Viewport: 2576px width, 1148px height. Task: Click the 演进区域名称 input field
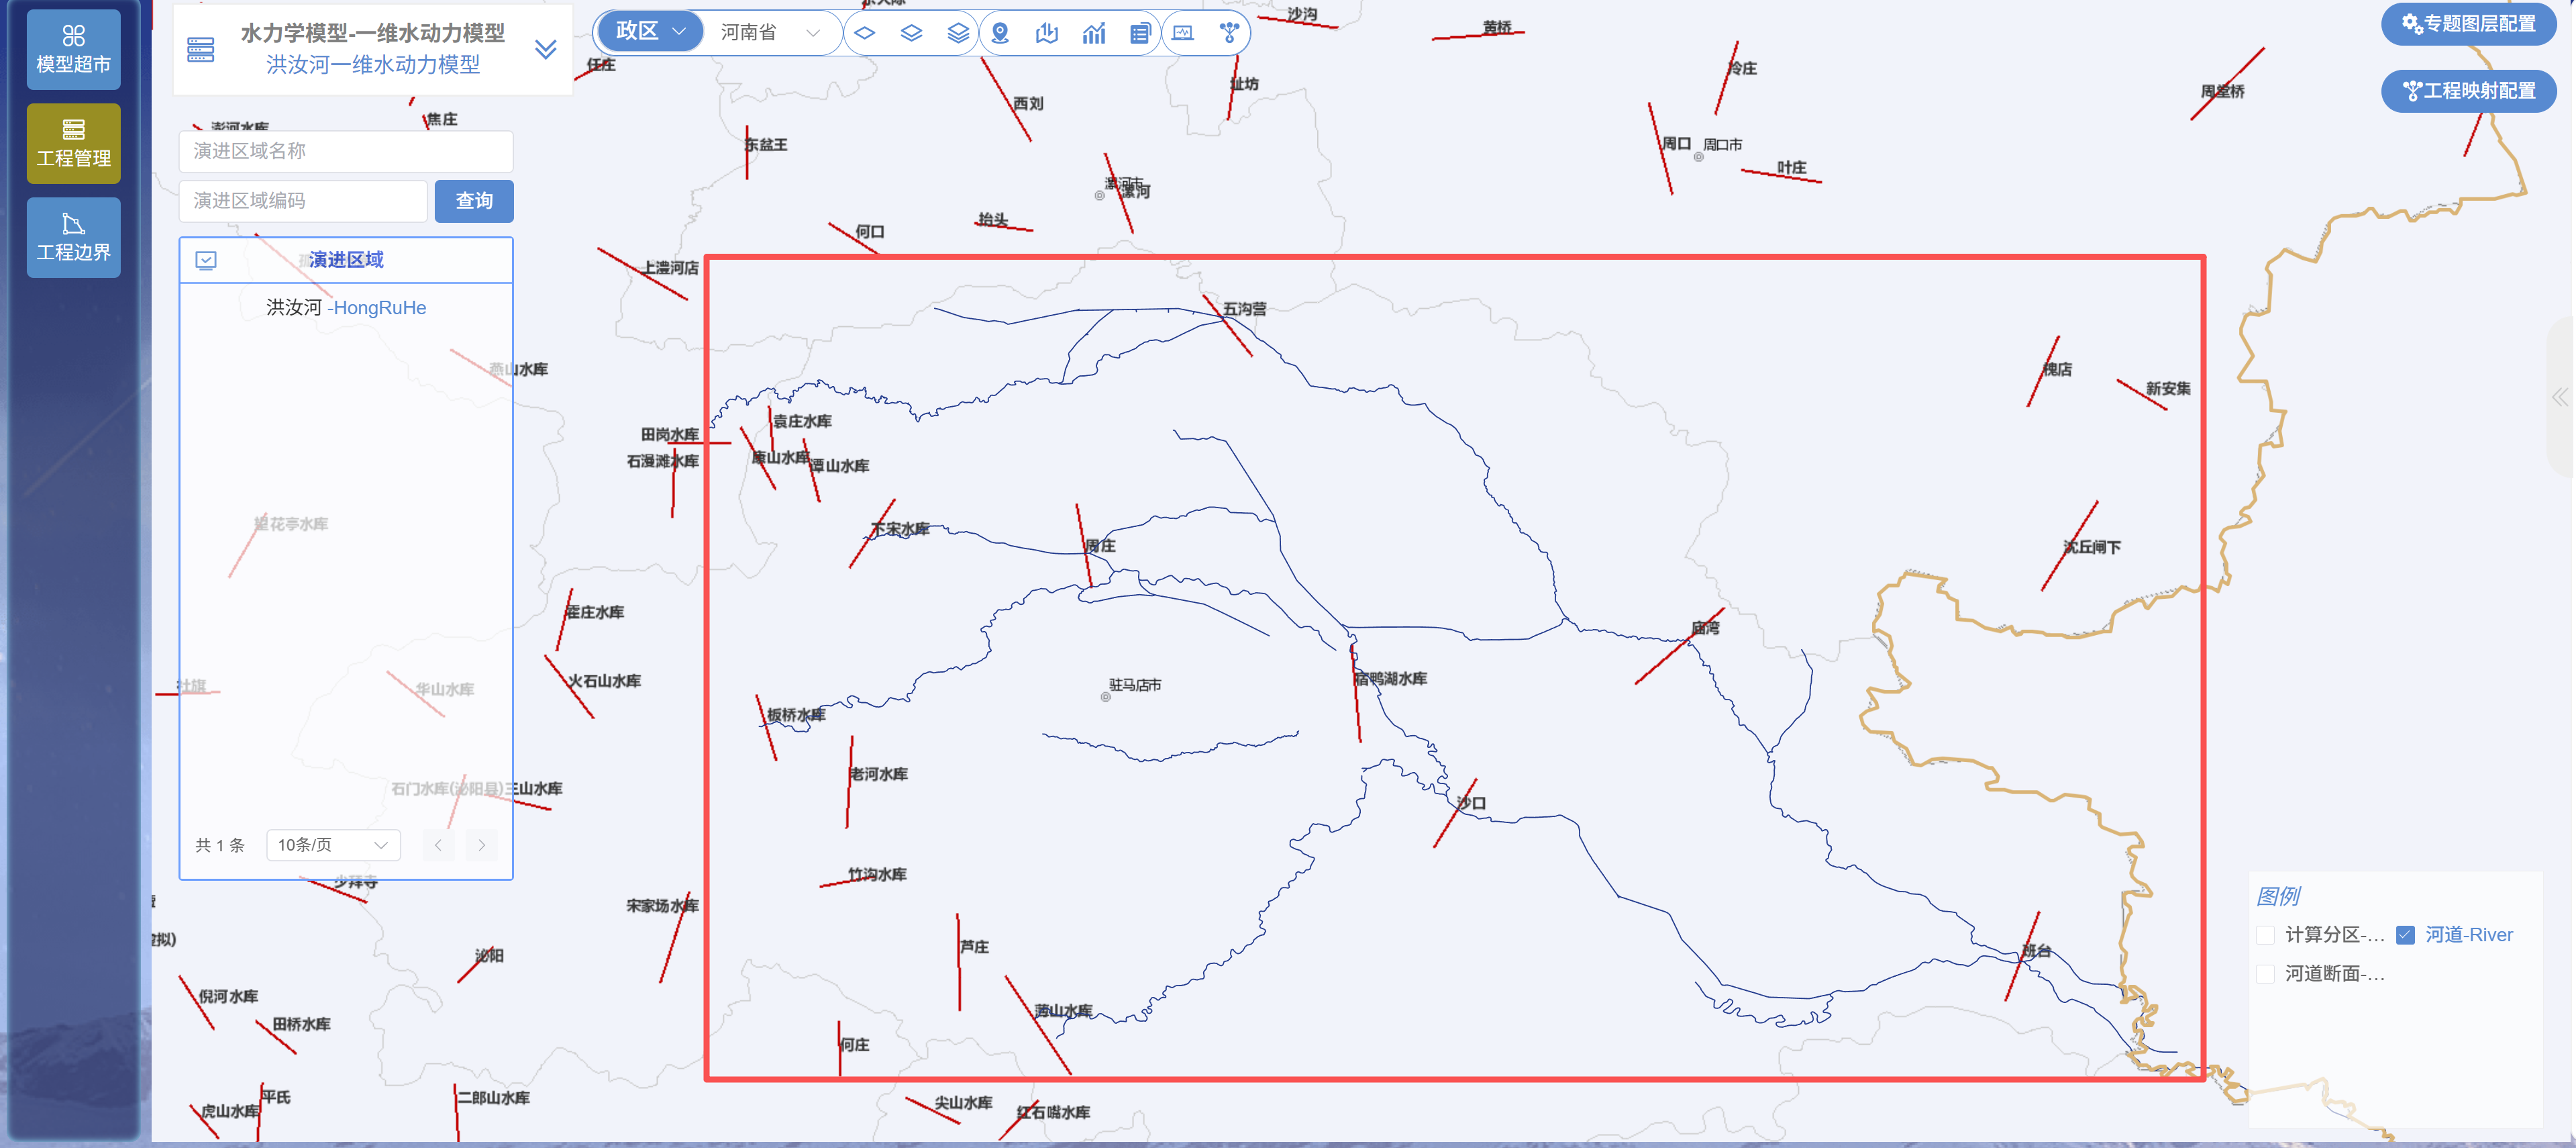(345, 151)
